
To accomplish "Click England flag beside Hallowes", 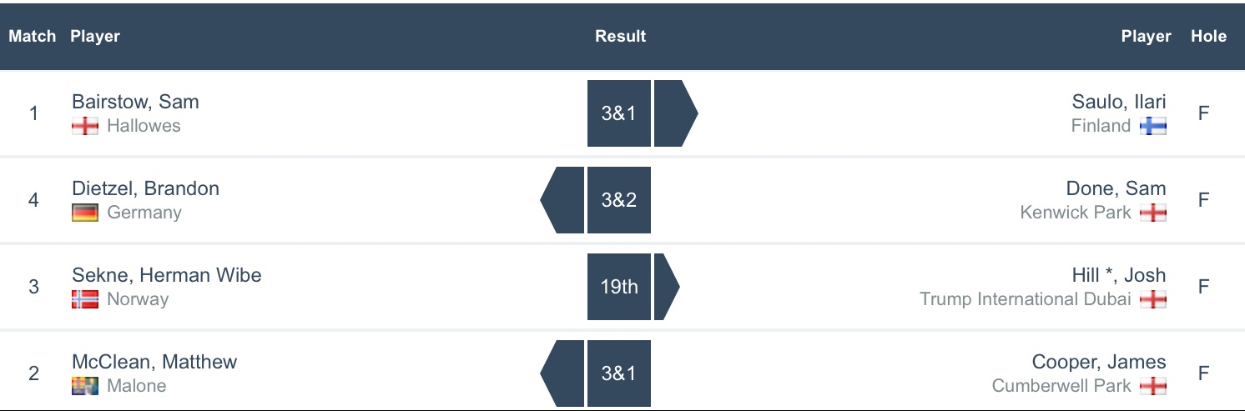I will click(x=85, y=126).
